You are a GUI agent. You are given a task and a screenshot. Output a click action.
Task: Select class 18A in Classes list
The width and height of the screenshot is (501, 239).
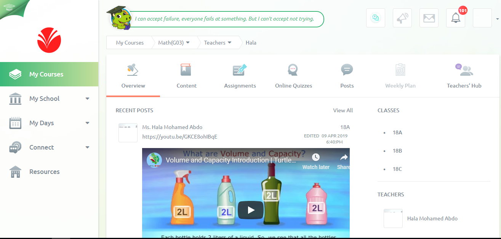click(x=397, y=132)
